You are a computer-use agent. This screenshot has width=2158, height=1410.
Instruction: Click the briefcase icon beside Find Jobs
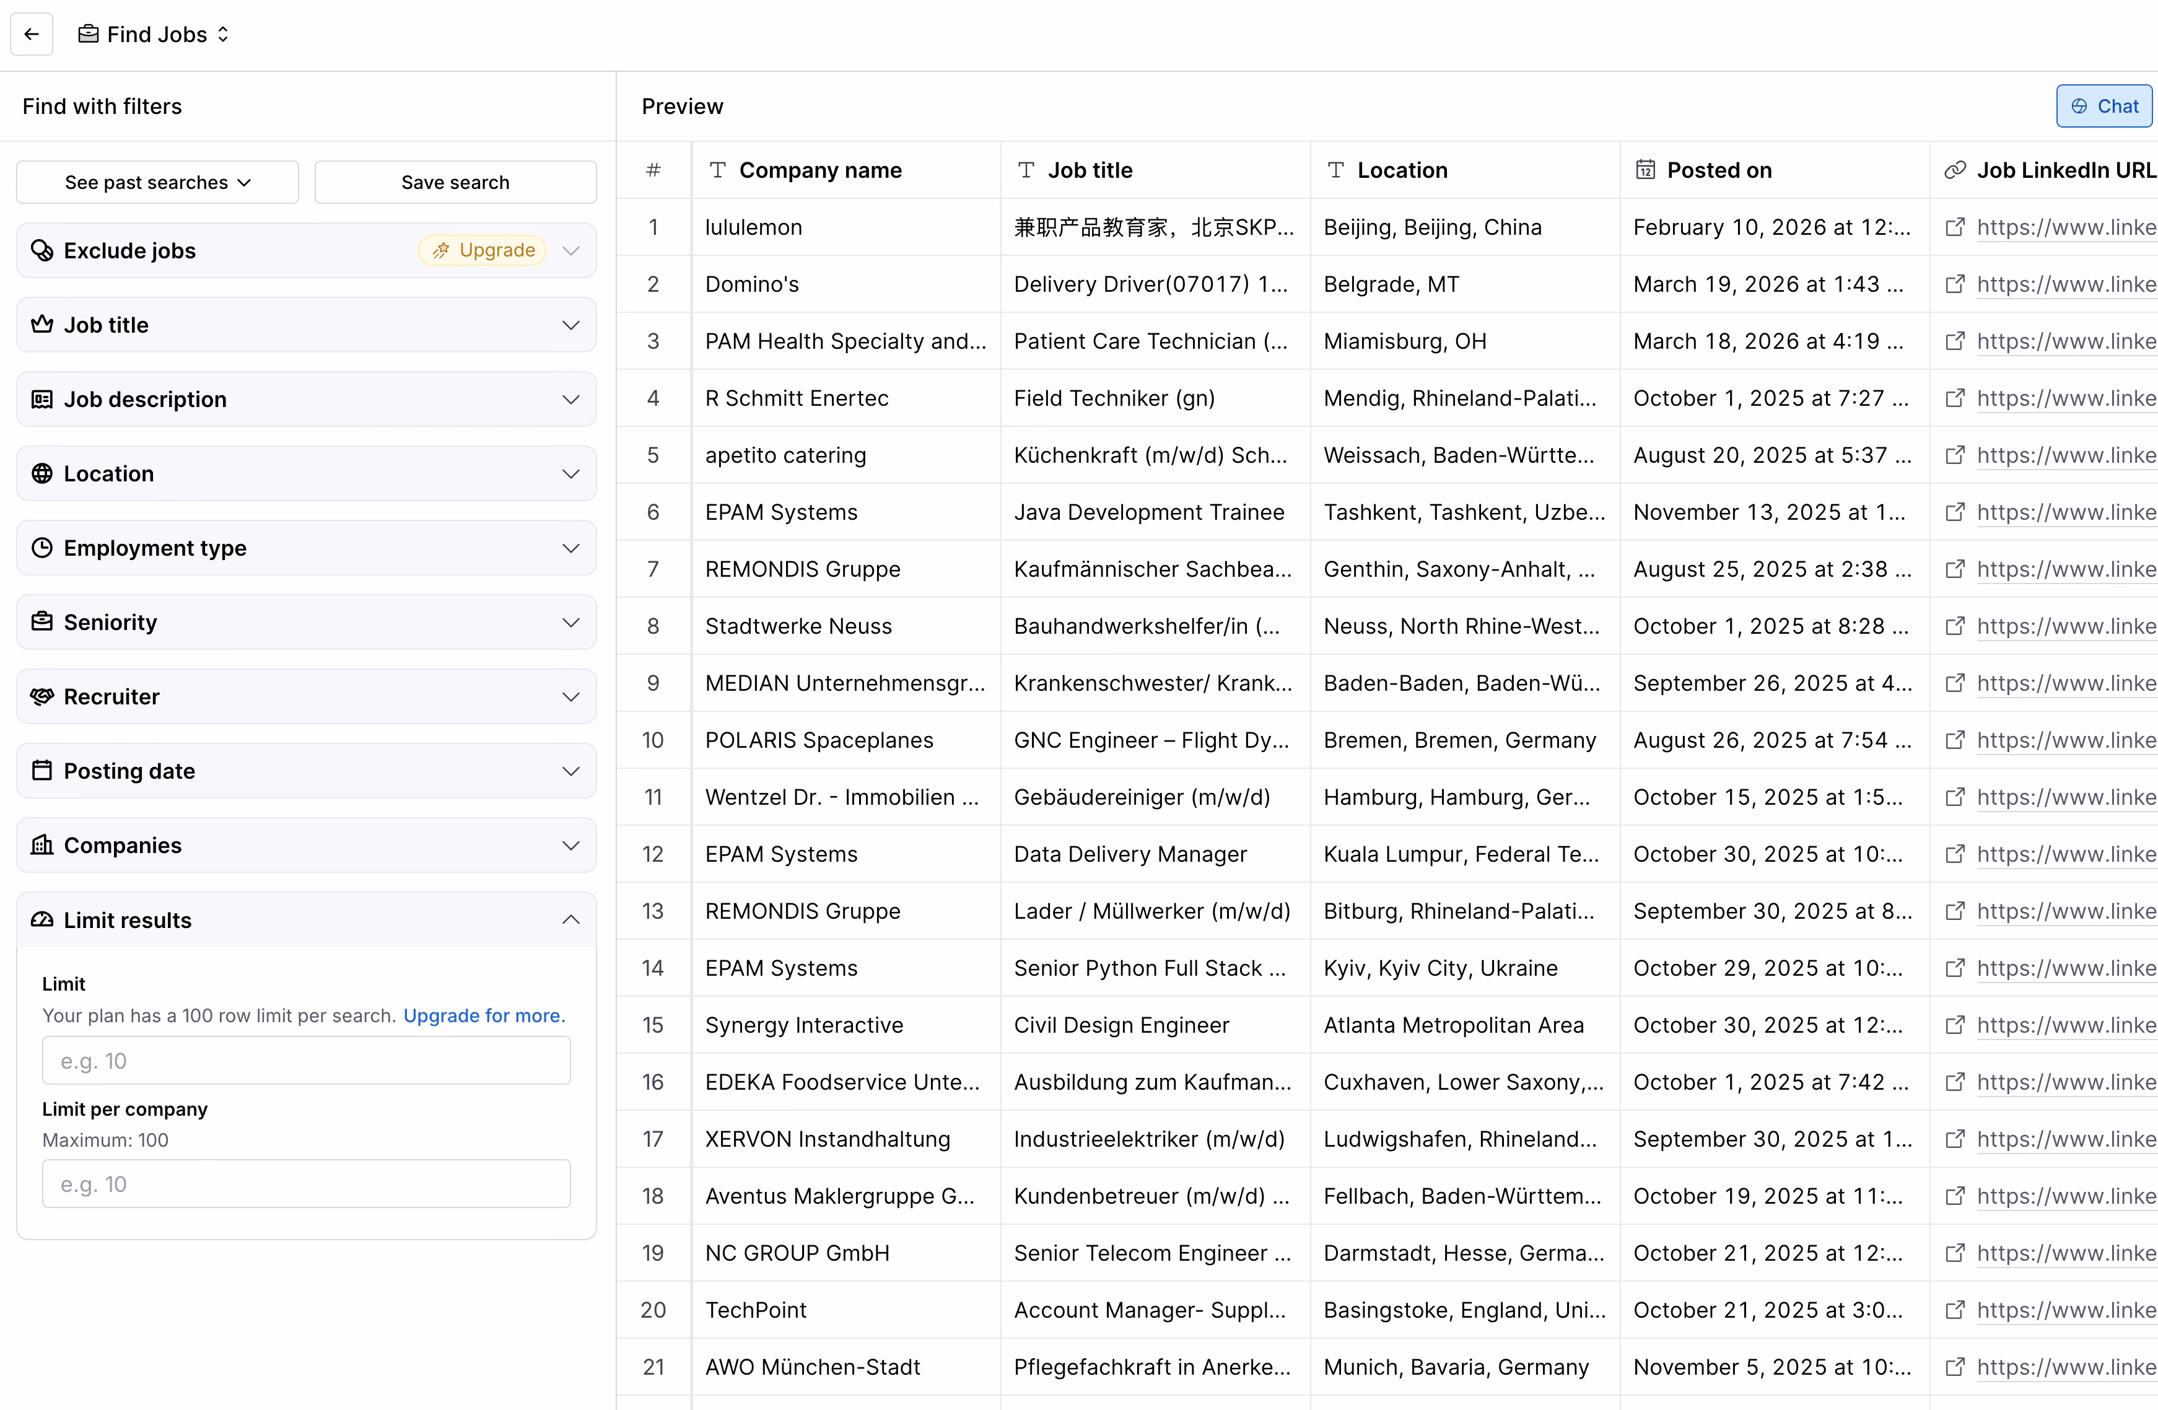88,35
